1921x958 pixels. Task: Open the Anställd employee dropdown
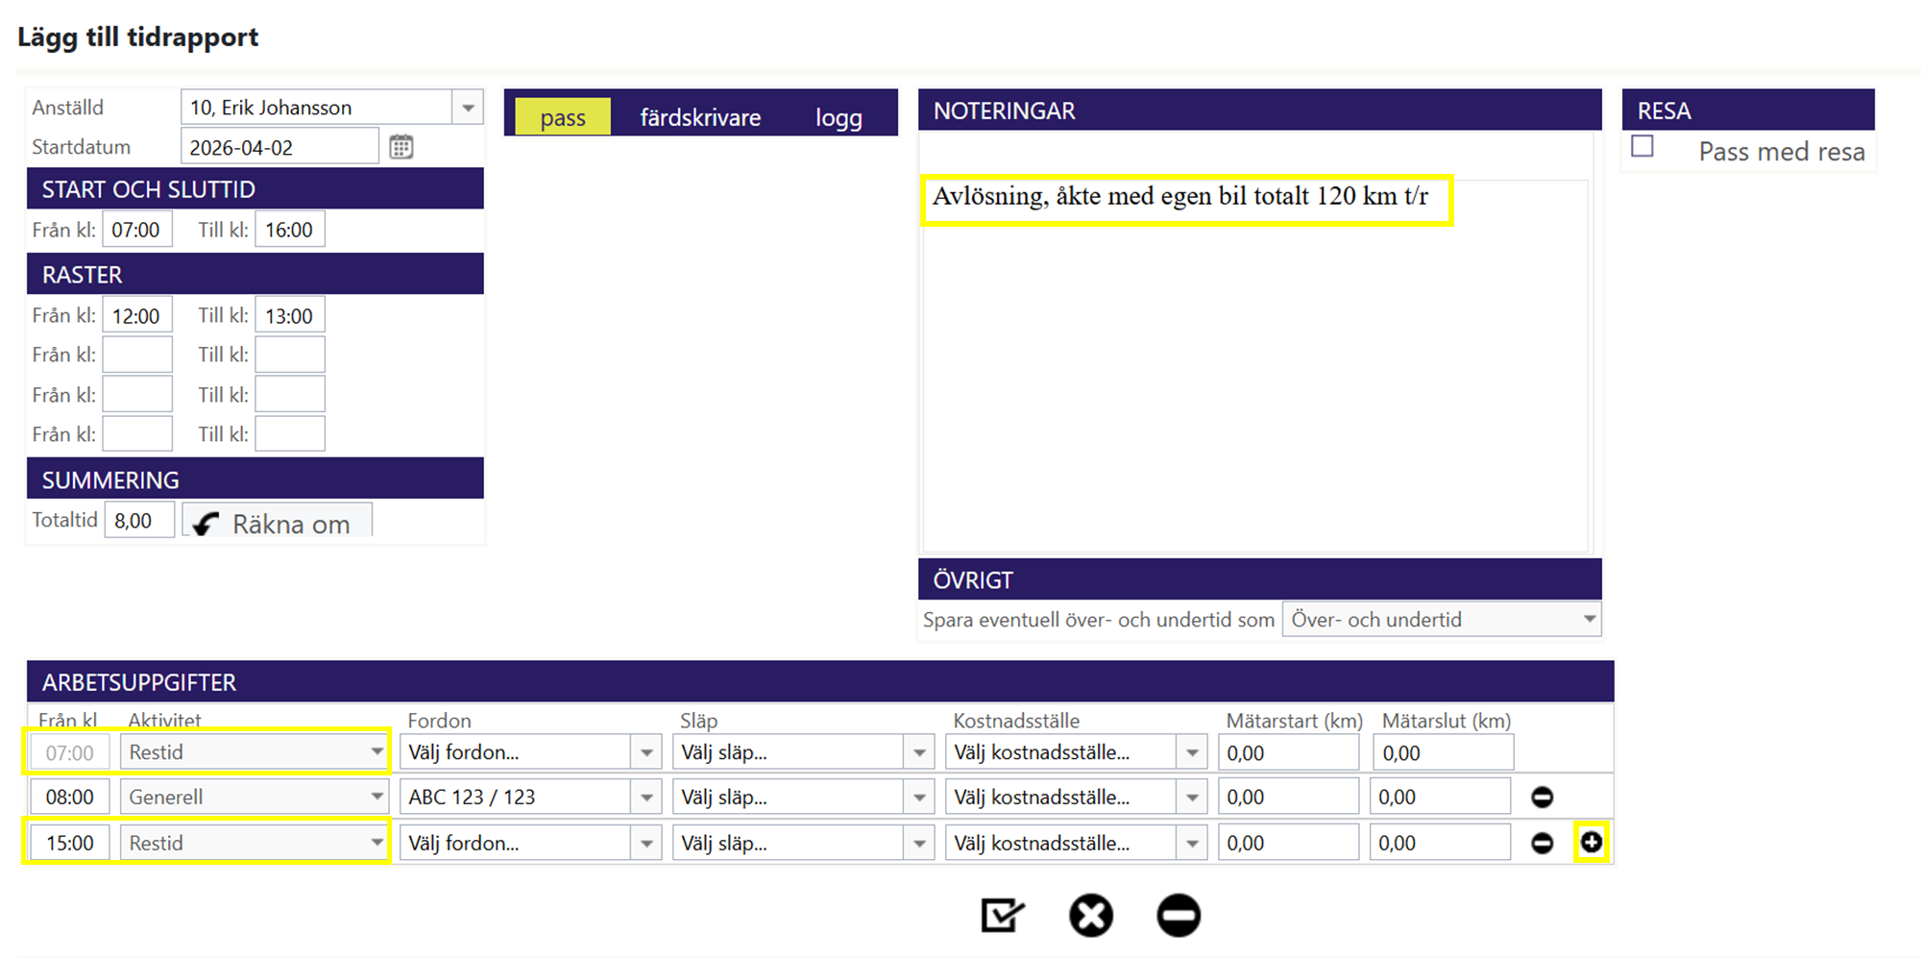(468, 108)
